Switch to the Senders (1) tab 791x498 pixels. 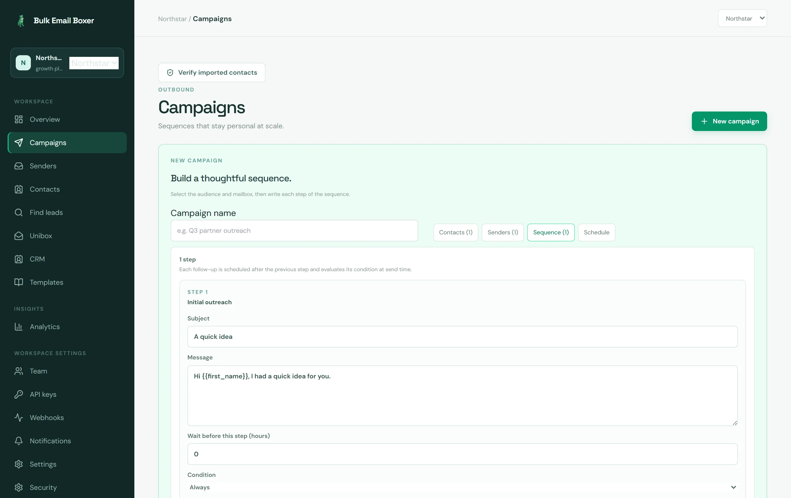click(503, 232)
